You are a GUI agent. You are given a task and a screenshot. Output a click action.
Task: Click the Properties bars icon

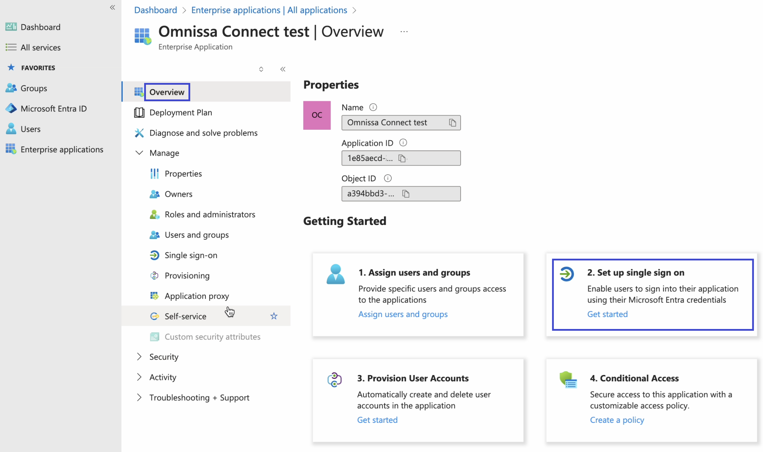tap(154, 174)
